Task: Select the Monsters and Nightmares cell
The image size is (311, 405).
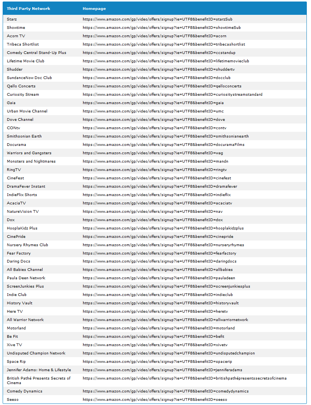Action: click(x=31, y=161)
